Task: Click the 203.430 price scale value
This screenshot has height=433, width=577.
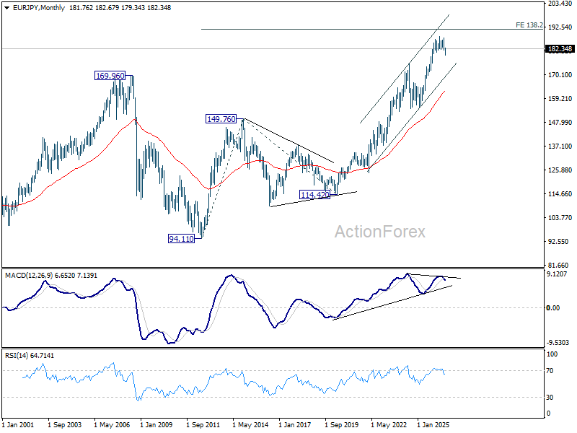Action: pyautogui.click(x=560, y=4)
